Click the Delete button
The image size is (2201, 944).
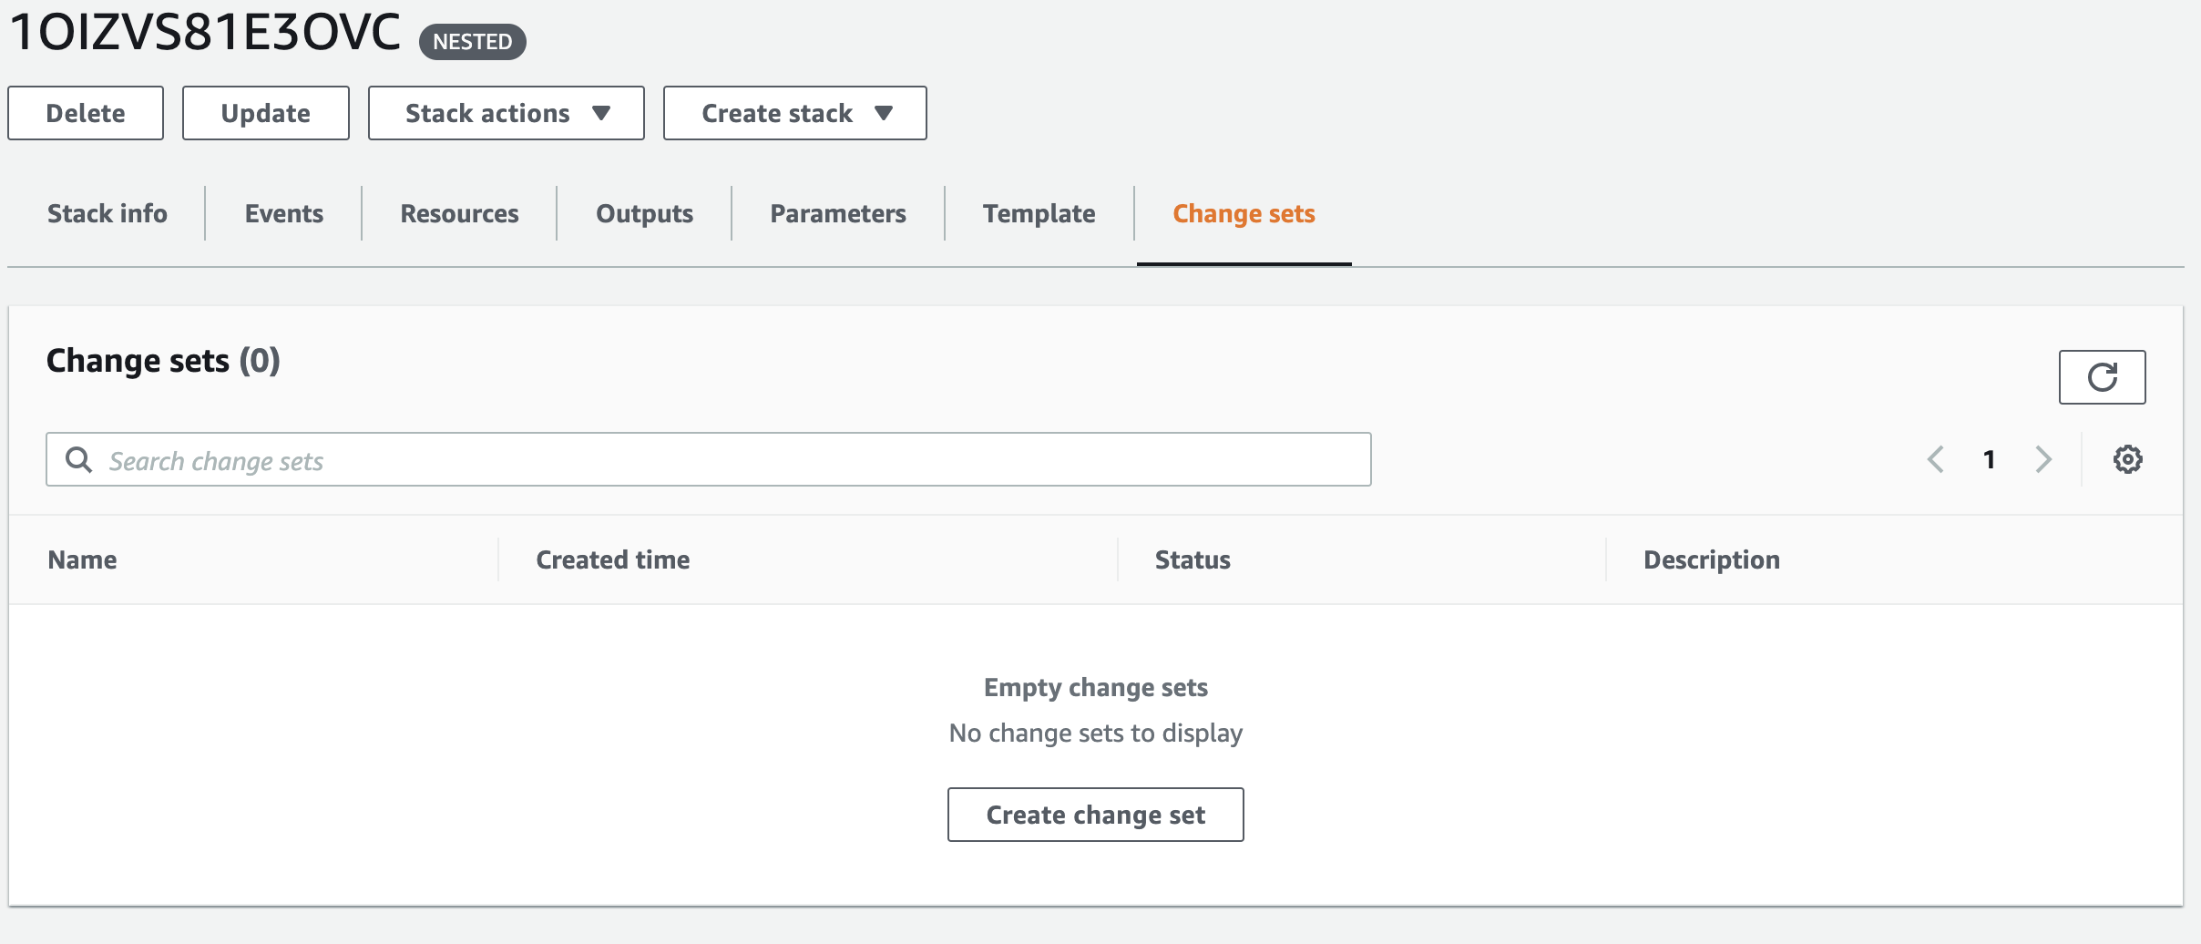(85, 112)
